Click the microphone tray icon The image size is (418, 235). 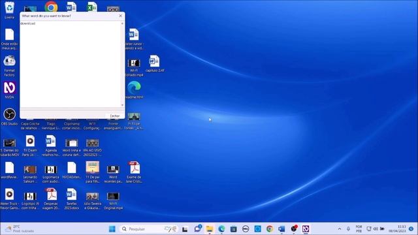pos(348,229)
